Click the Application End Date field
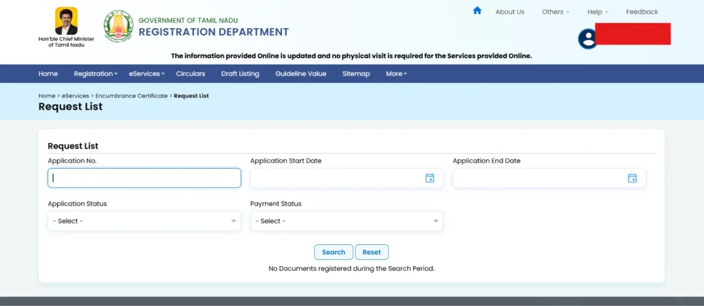 coord(549,178)
